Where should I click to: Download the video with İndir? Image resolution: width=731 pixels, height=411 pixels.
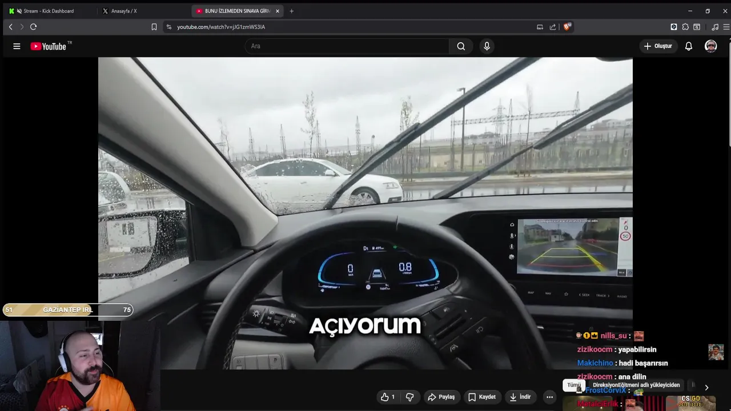pos(520,397)
